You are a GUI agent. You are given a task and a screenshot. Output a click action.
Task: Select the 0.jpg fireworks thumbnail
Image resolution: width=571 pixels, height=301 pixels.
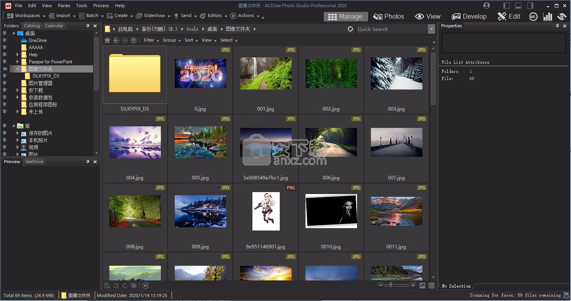pos(201,73)
